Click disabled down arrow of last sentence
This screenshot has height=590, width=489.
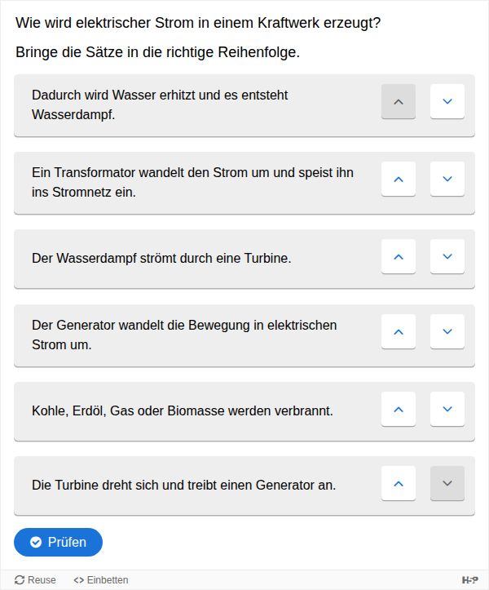[447, 483]
